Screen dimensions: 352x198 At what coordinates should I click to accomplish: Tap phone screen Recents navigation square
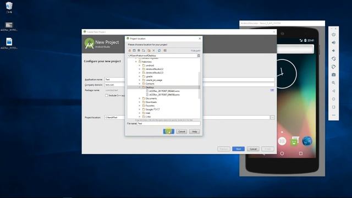tap(301, 153)
